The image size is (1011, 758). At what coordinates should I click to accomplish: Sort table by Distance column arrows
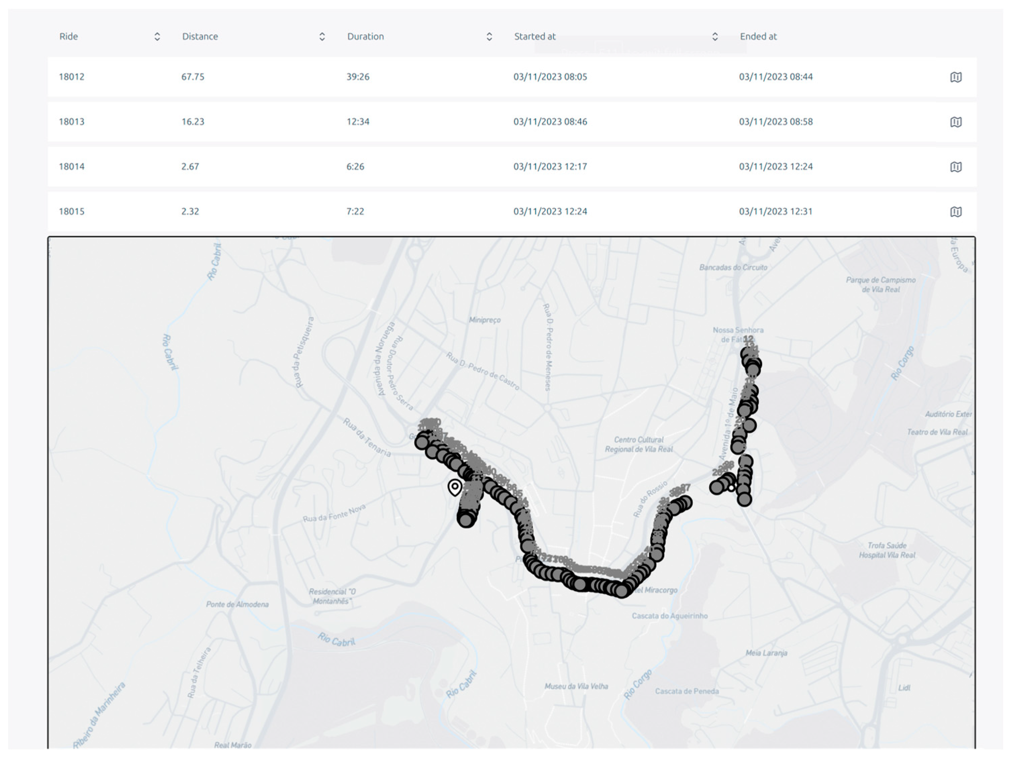322,37
